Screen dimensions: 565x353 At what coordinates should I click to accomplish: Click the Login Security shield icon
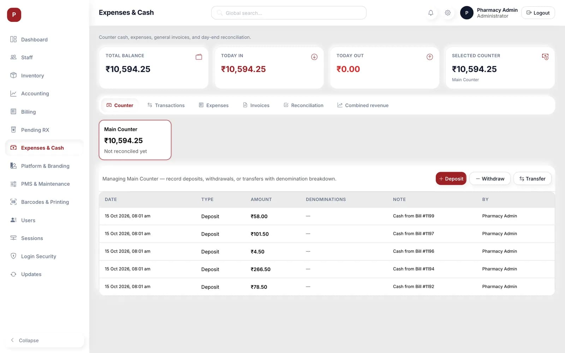click(x=13, y=256)
